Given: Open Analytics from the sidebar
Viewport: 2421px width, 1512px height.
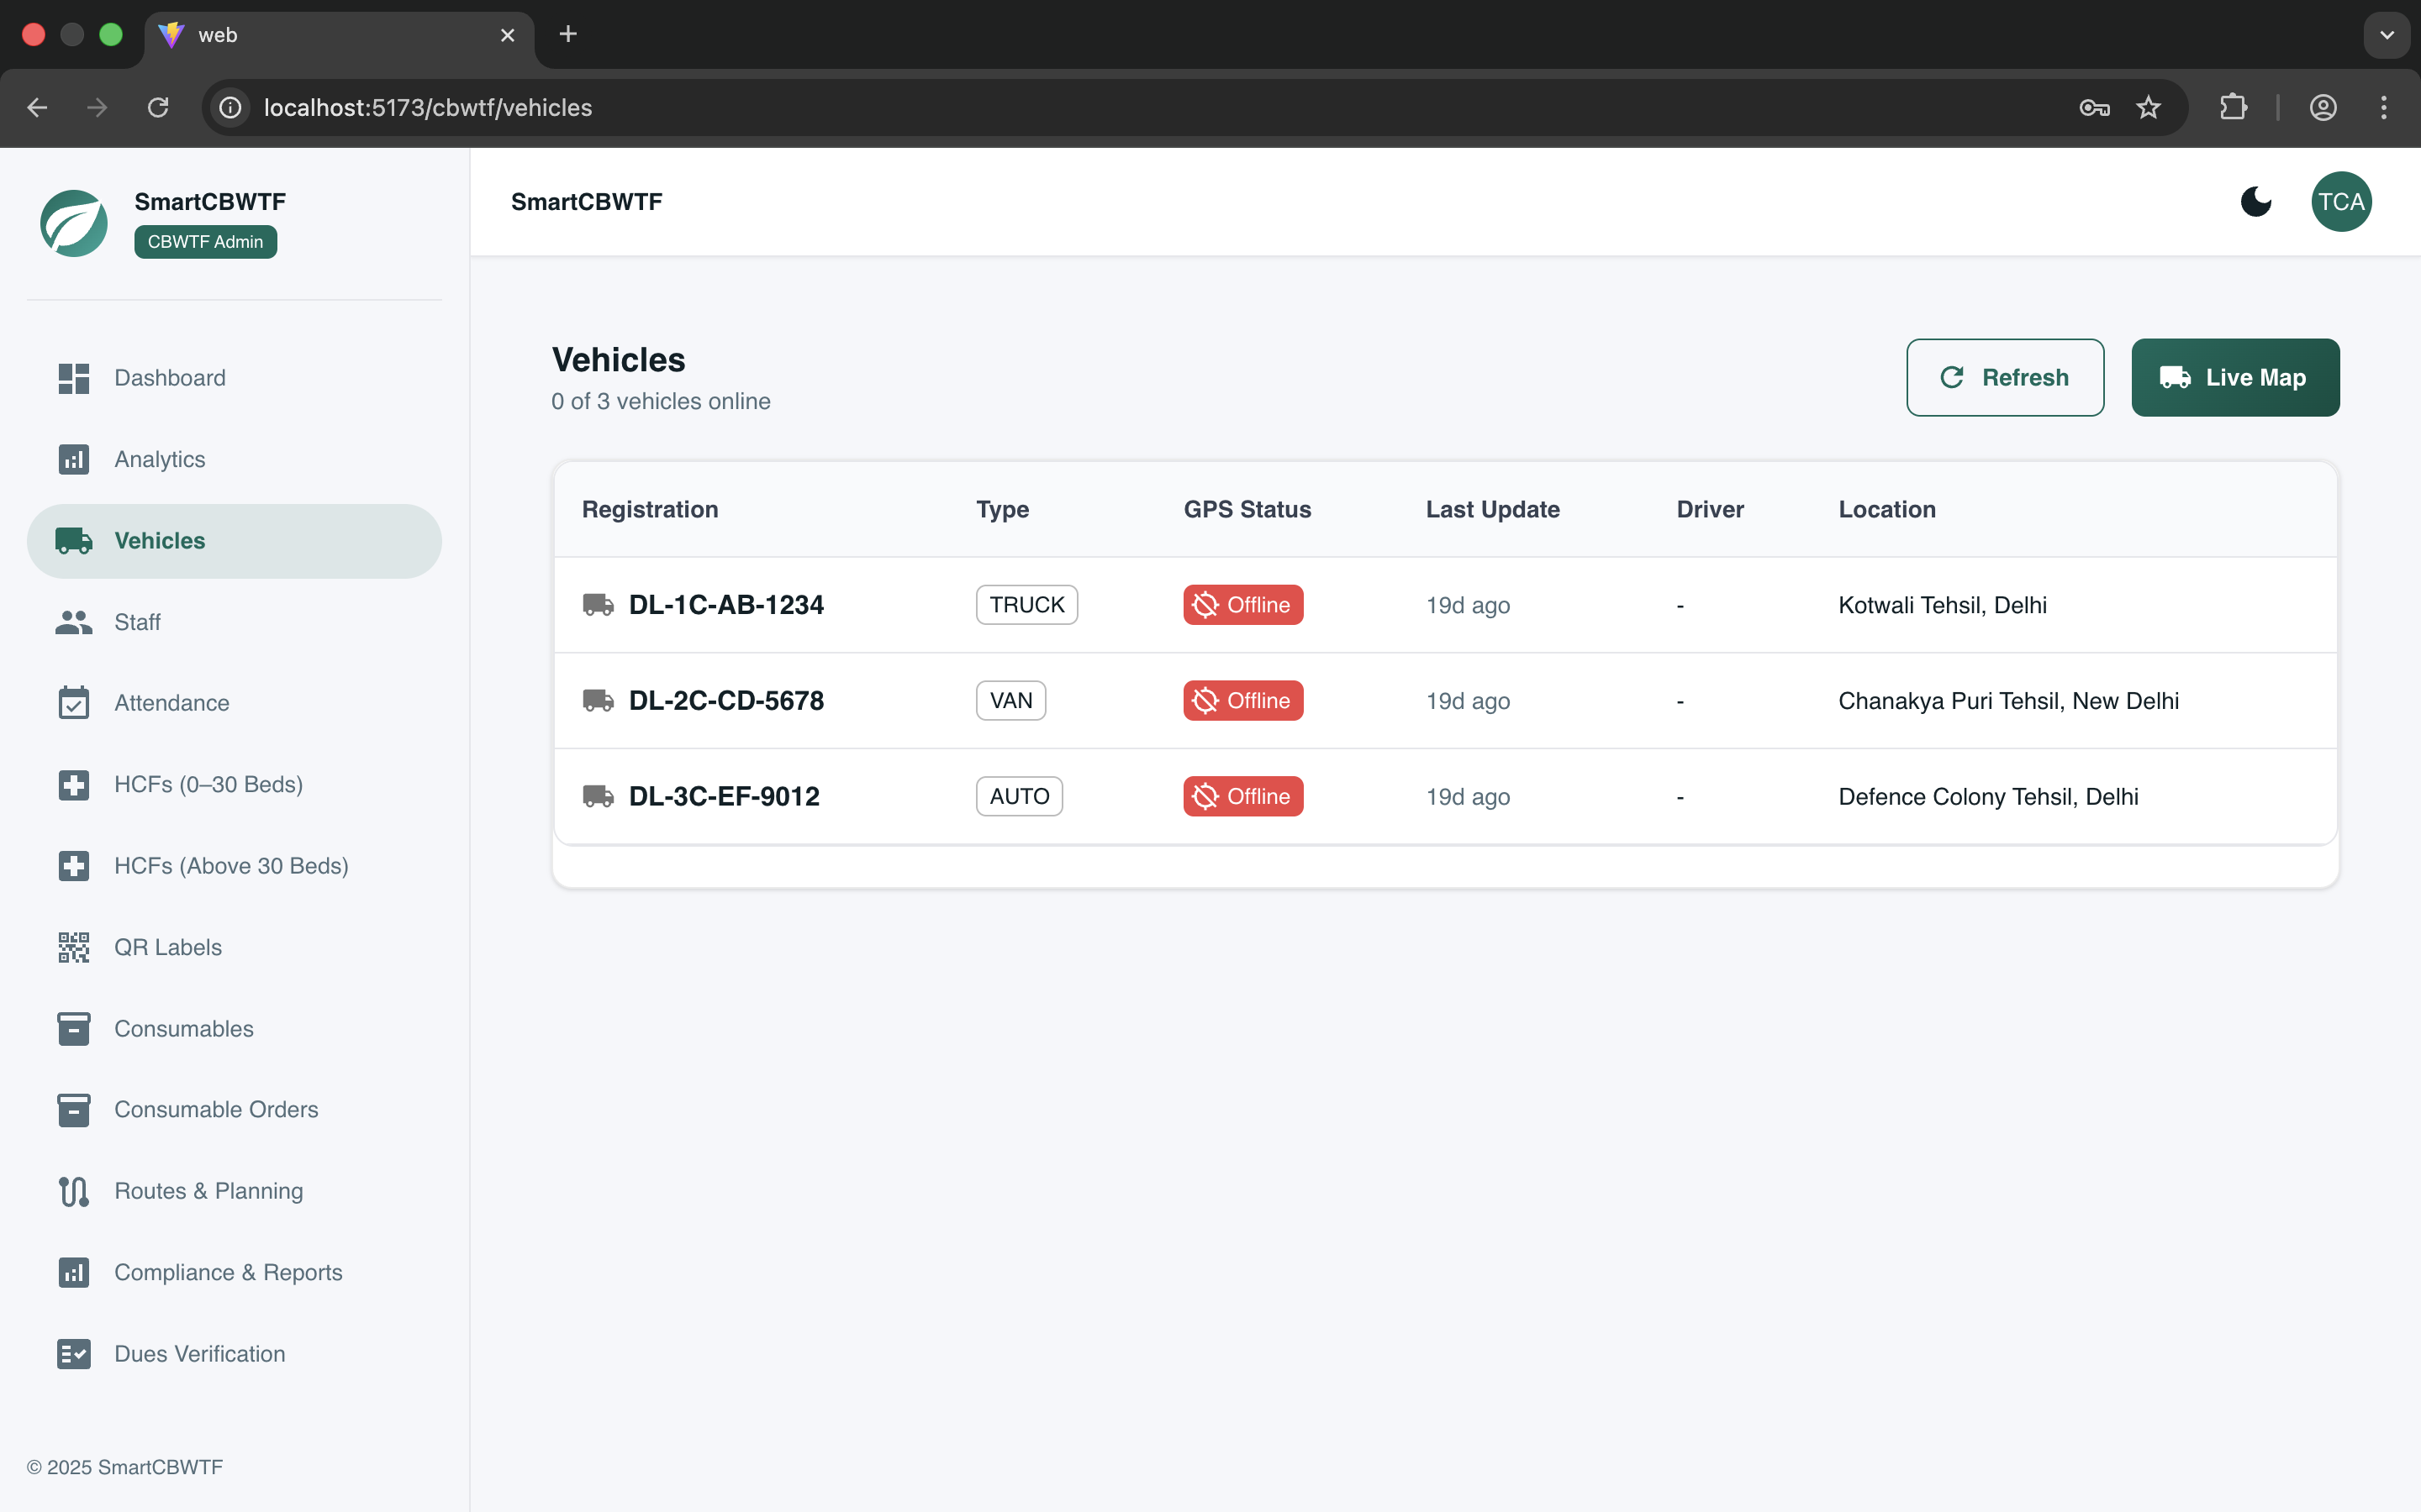Looking at the screenshot, I should (159, 459).
